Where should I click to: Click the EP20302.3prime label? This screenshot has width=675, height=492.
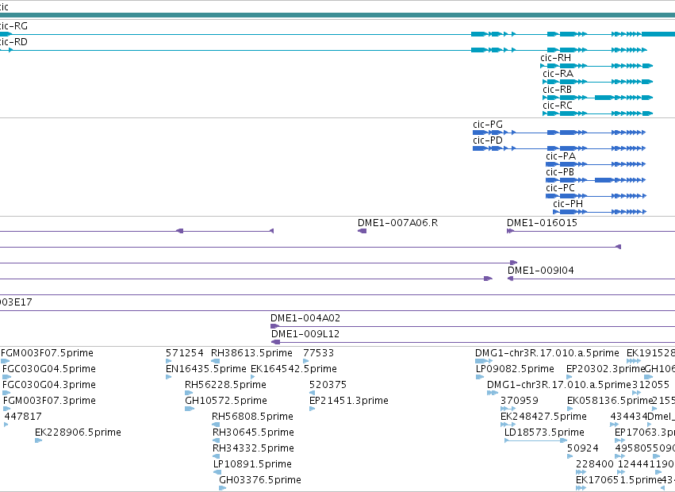pos(605,369)
